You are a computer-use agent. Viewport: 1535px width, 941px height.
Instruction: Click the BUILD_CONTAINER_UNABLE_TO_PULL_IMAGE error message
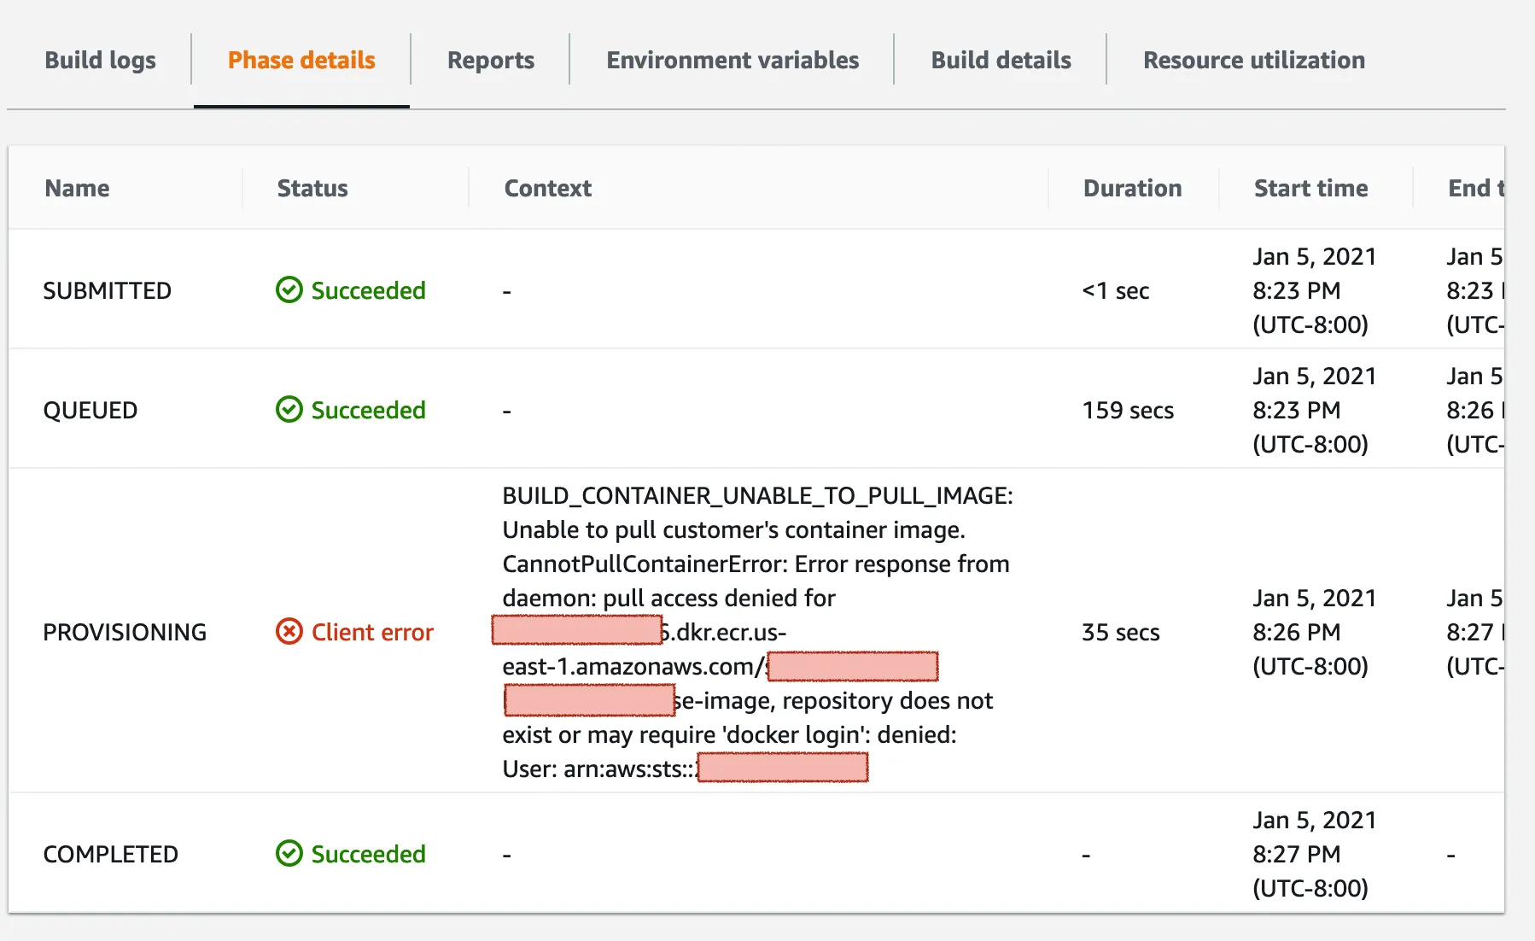pos(757,496)
